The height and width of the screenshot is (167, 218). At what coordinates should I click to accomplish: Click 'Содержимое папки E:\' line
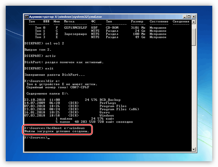pyautogui.click(x=47, y=94)
